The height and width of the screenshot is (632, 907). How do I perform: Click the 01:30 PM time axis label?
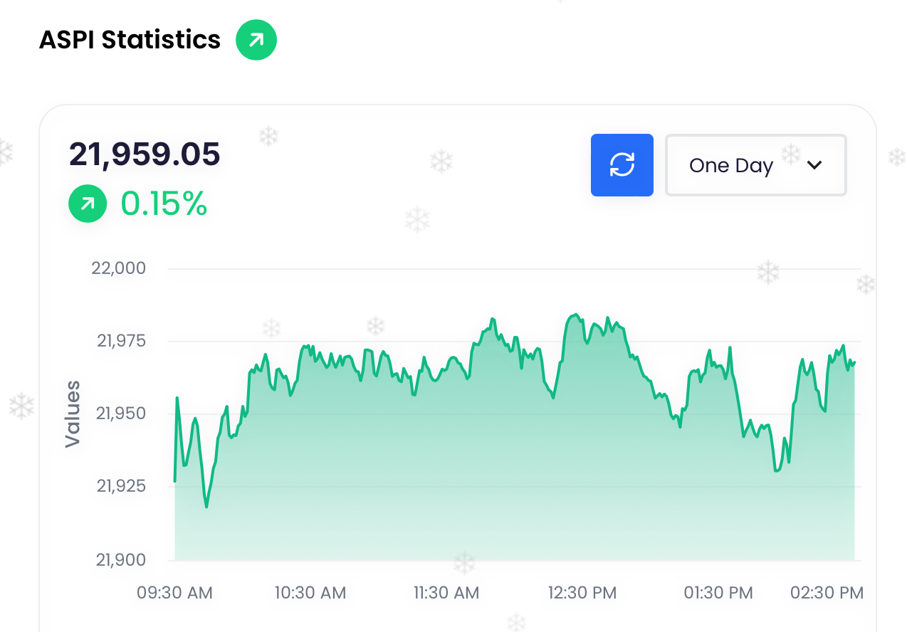(x=718, y=592)
